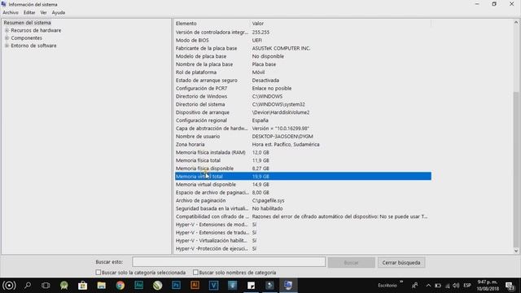Select Resumen del sistema tree node
The height and width of the screenshot is (293, 521).
click(27, 23)
